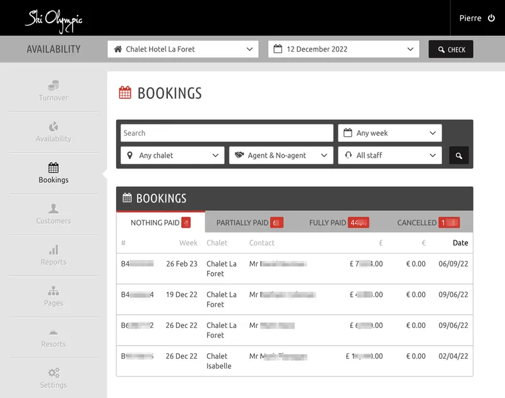Viewport: 505px width, 398px height.
Task: Go to Availability pie chart icon in sidebar
Action: pyautogui.click(x=54, y=127)
